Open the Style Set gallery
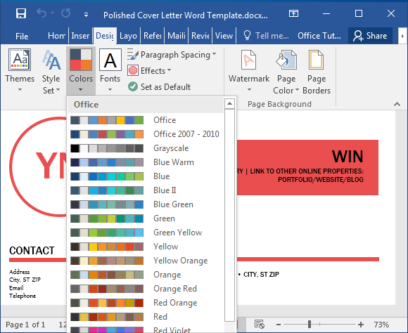 click(x=51, y=71)
